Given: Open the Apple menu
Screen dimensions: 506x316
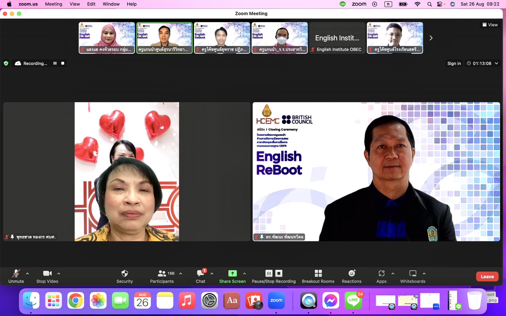Looking at the screenshot, I should pyautogui.click(x=9, y=4).
